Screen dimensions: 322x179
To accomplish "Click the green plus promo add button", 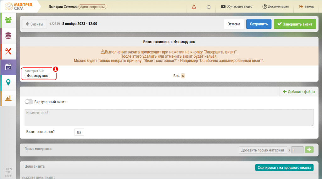I will click(309, 150).
